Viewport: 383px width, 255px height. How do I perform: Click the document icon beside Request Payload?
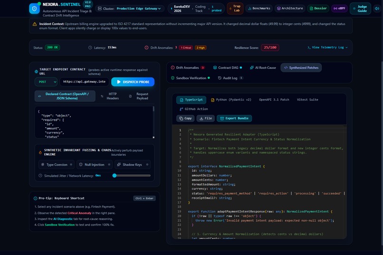pyautogui.click(x=130, y=96)
